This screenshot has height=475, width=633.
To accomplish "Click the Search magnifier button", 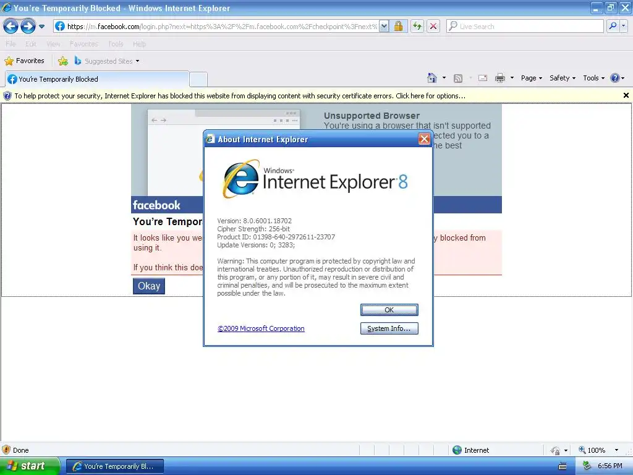I will pos(613,26).
